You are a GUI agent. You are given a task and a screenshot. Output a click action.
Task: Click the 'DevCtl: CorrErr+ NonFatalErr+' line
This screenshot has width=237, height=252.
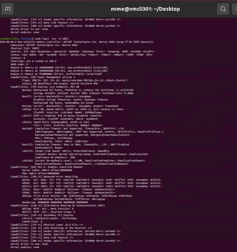coord(57,97)
